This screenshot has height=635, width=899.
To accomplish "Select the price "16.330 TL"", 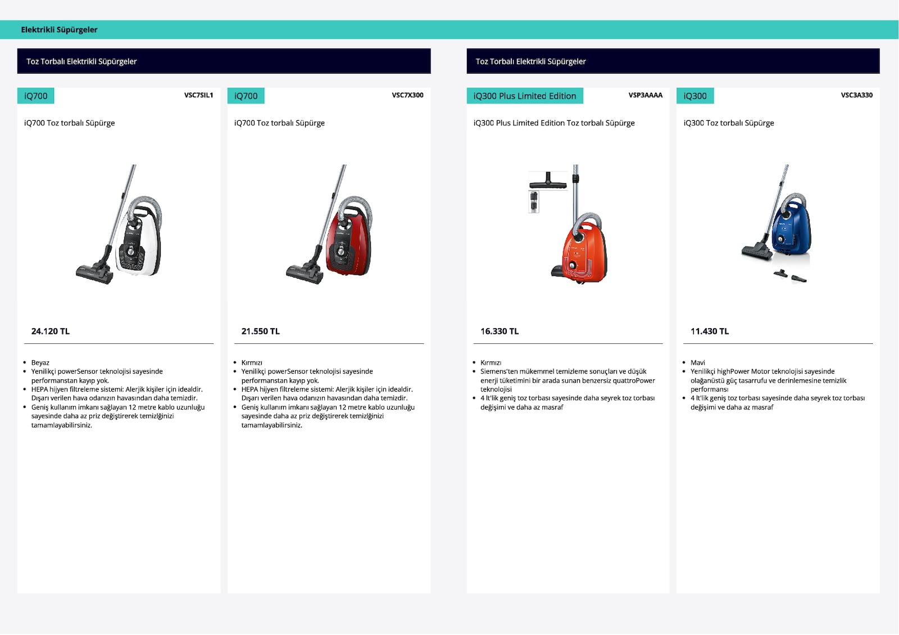I will coord(500,332).
